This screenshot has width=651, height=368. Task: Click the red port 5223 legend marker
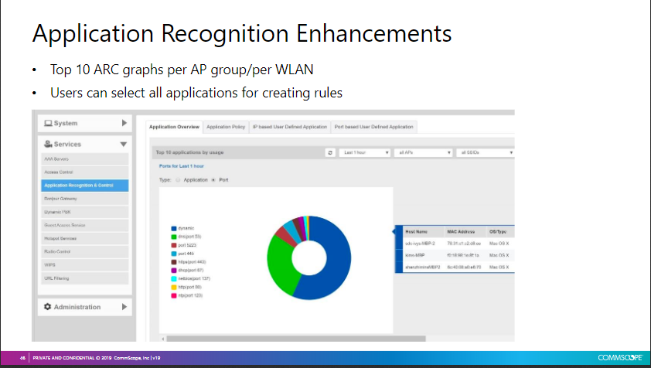point(172,244)
